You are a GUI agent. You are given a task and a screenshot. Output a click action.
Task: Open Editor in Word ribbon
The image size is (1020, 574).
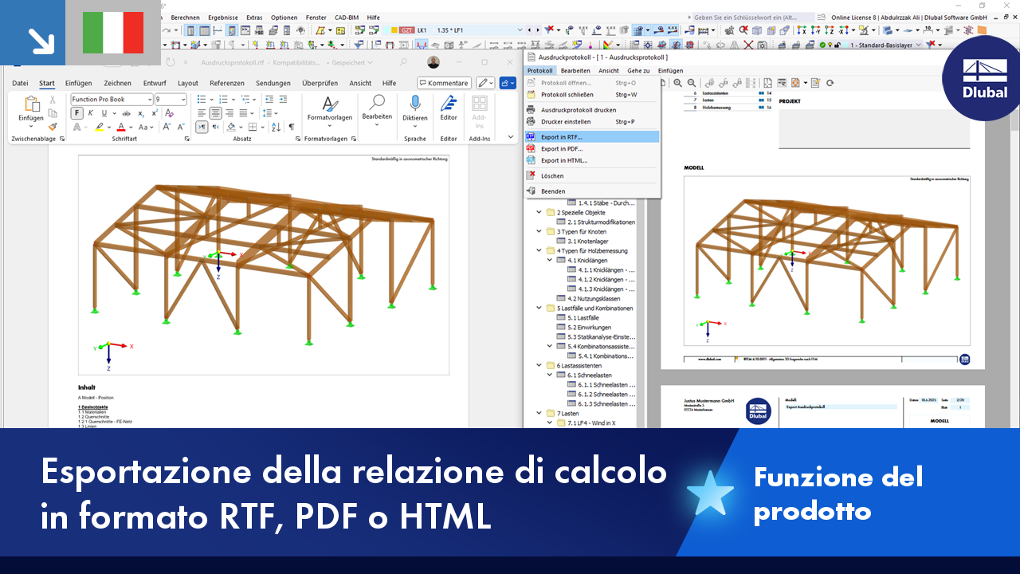449,109
